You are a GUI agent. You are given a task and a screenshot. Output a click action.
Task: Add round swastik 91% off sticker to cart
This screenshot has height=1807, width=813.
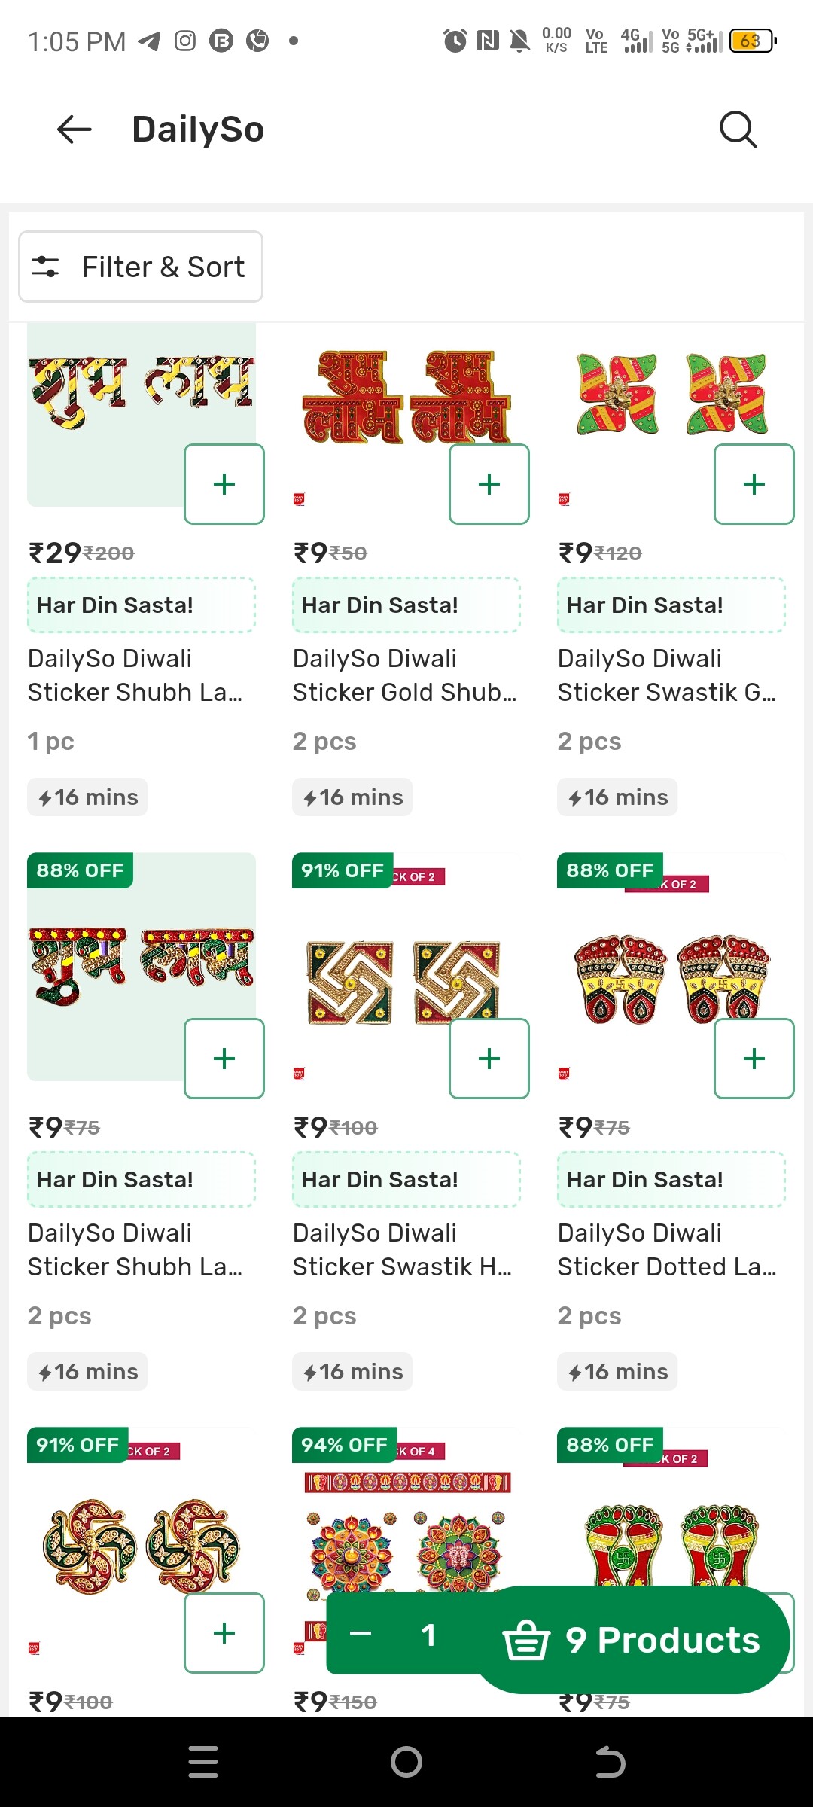pos(224,1633)
